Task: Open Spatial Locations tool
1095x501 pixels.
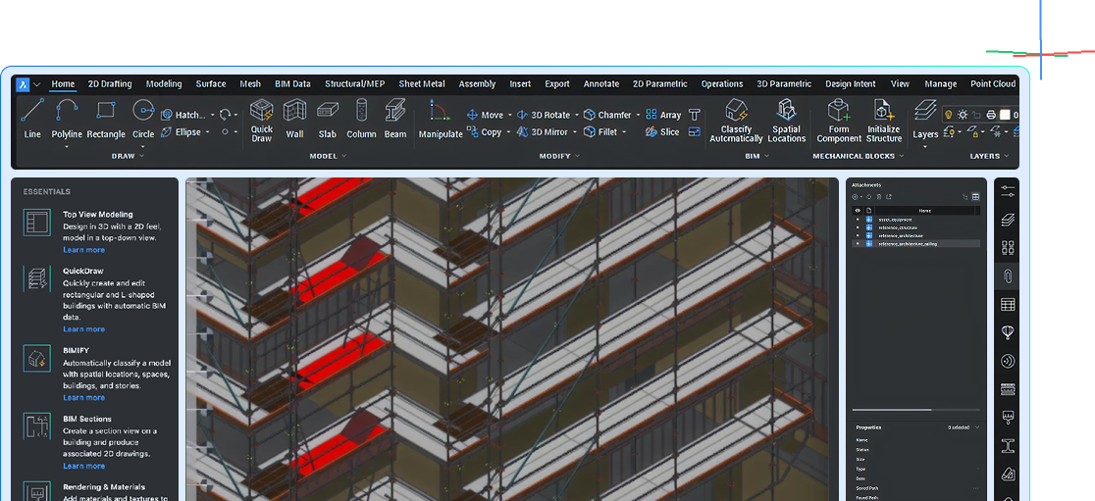Action: tap(786, 120)
